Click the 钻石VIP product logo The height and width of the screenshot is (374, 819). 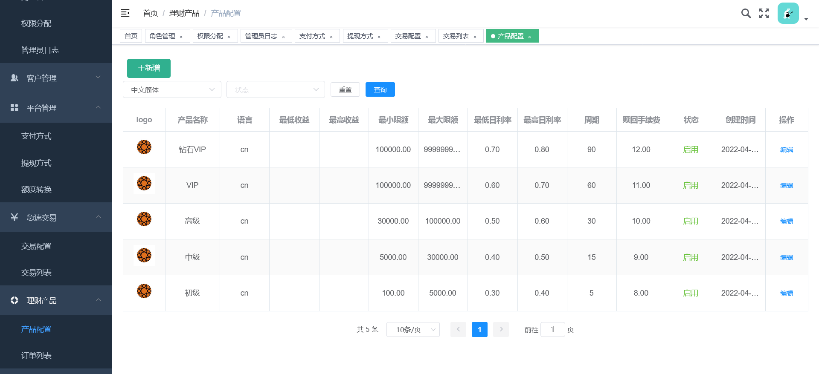click(144, 147)
